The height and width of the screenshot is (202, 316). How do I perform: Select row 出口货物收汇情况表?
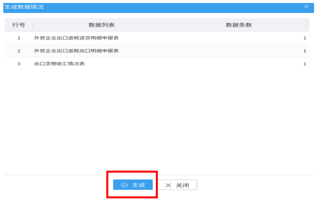click(x=157, y=64)
